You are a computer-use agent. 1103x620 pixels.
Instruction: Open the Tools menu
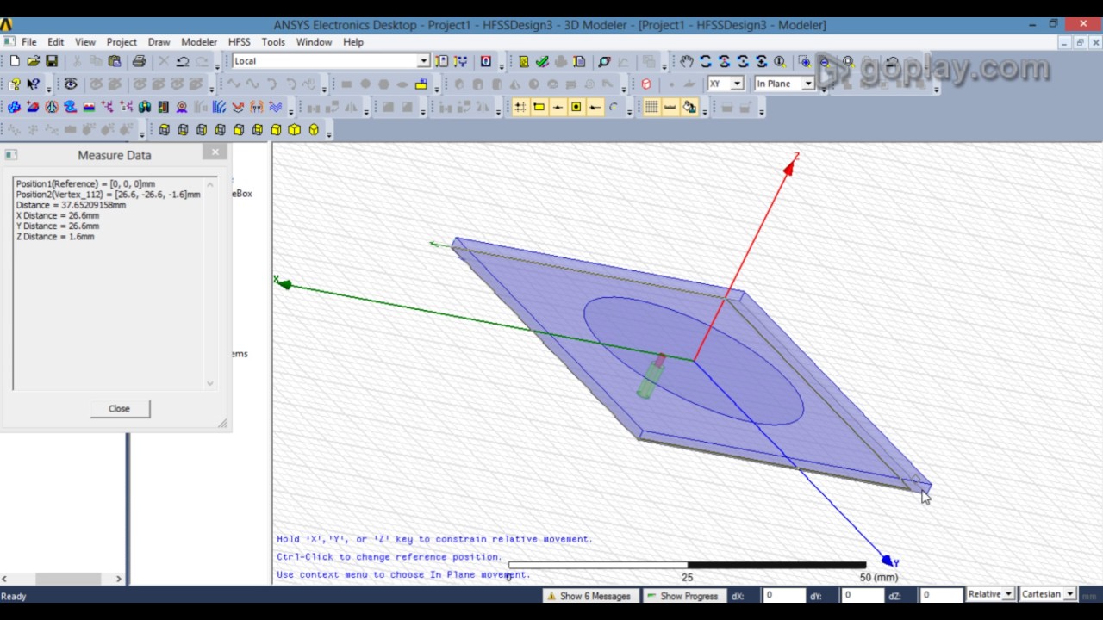(273, 41)
